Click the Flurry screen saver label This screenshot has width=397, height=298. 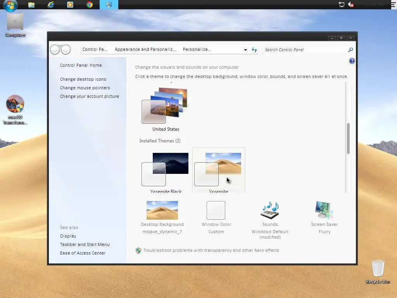[325, 232]
